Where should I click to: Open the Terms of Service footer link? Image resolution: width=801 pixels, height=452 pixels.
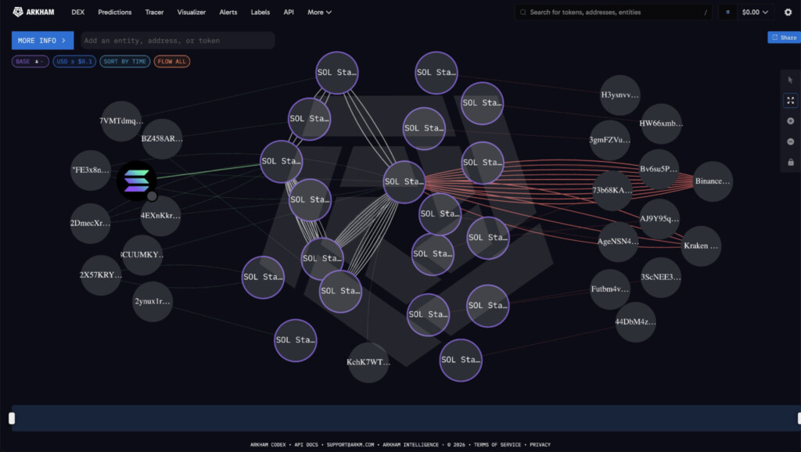[497, 445]
